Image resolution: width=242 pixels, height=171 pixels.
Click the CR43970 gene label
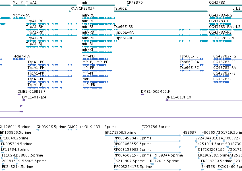coord(135,3)
